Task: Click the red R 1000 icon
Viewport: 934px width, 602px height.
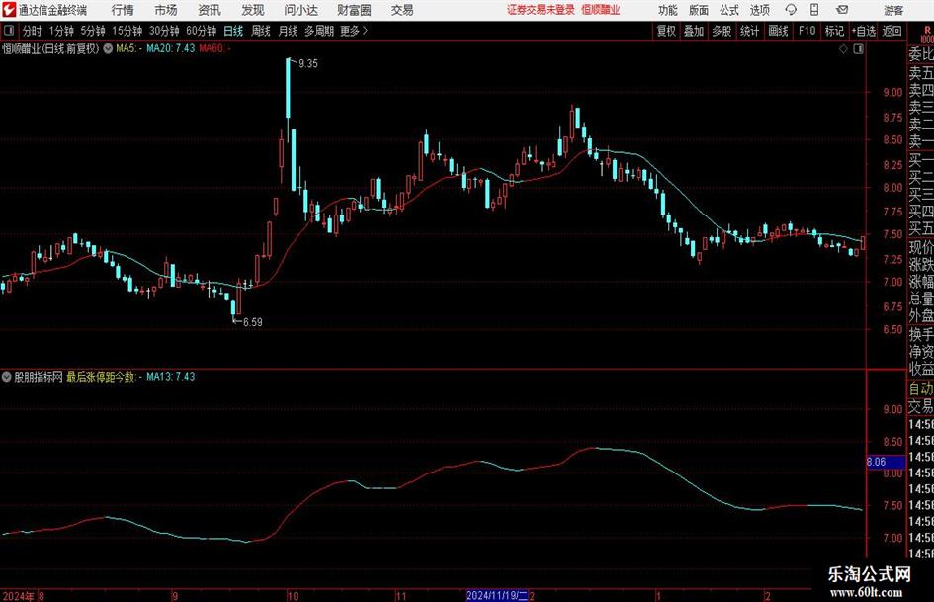Action: pos(927,34)
